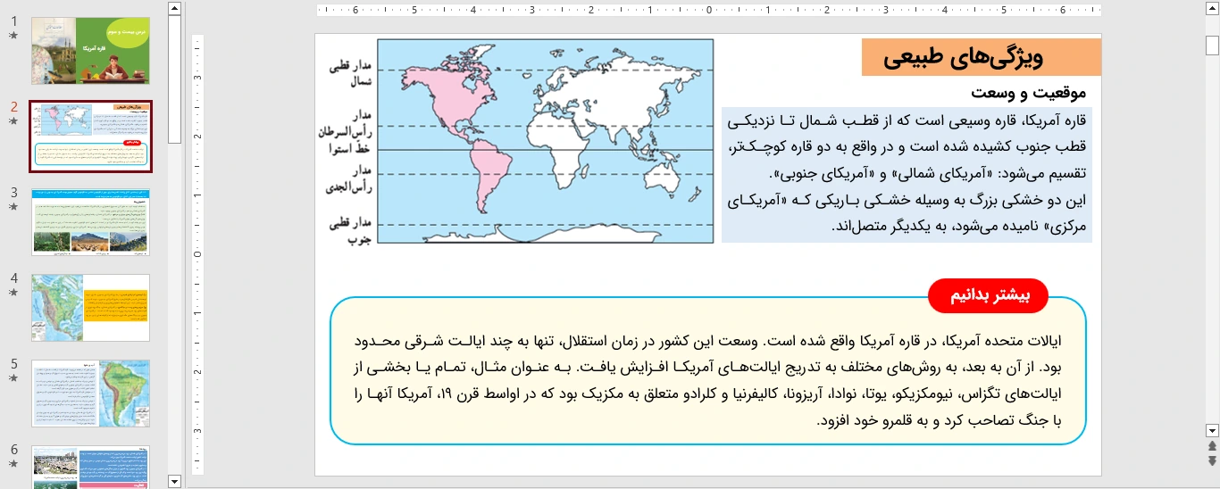
Task: Click the animation star icon under slide 3
Action: coord(13,207)
